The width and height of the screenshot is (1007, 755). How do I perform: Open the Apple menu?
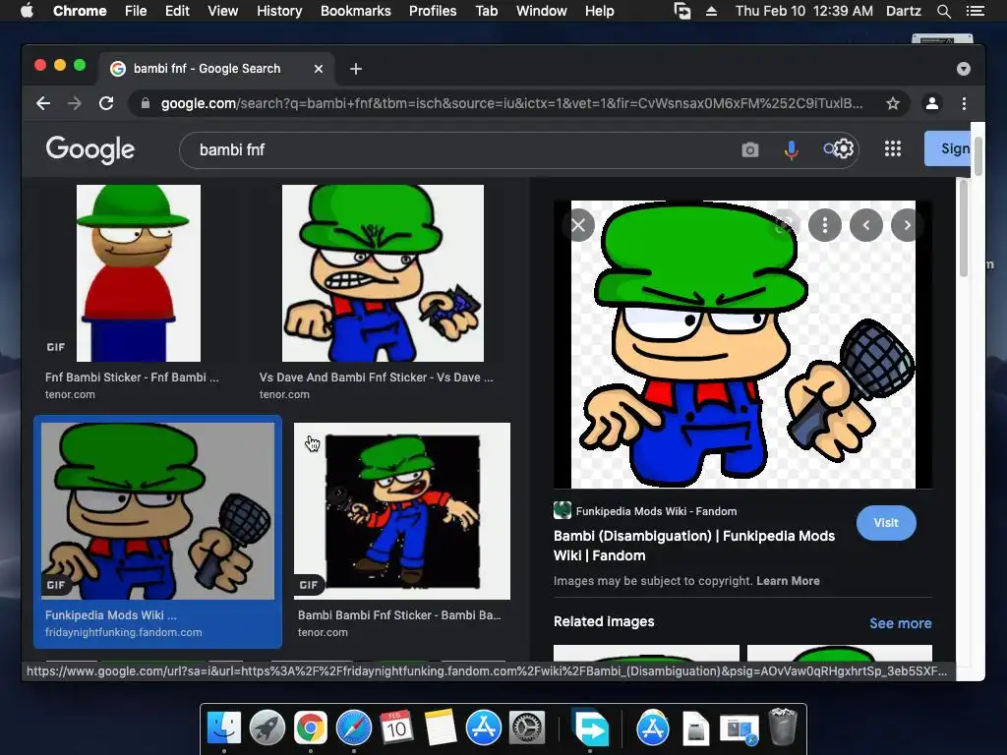(27, 11)
